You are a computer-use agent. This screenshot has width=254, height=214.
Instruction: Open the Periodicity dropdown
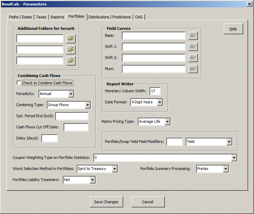[x=71, y=94]
